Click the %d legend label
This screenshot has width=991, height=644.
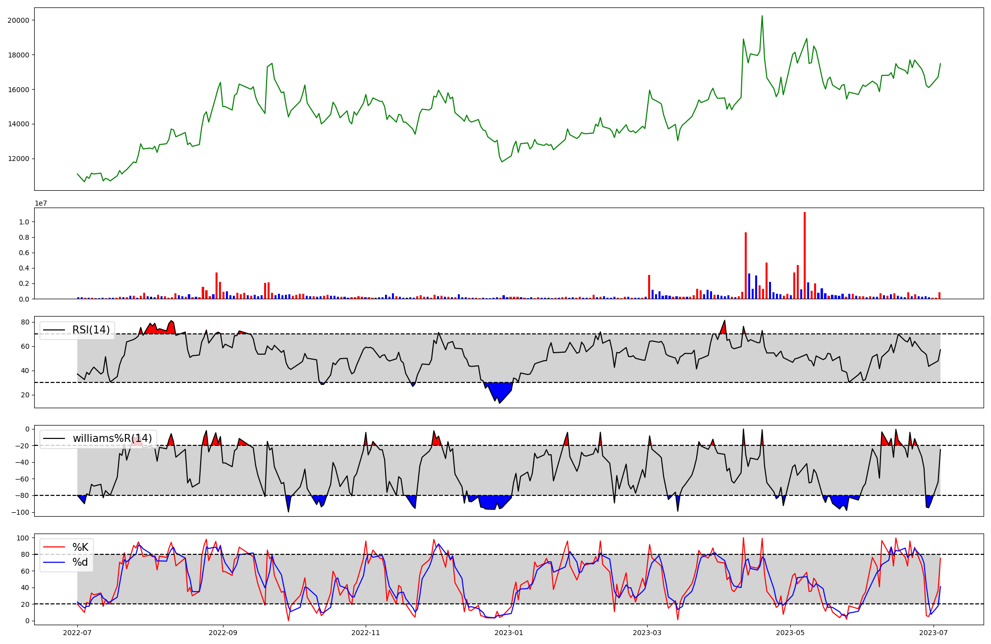[80, 562]
